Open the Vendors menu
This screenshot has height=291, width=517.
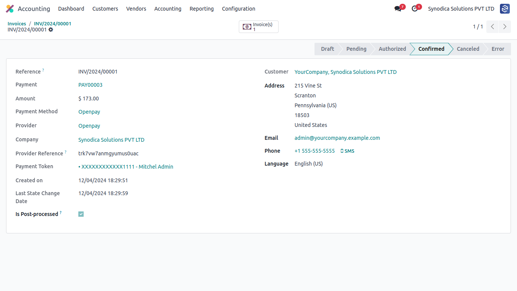136,9
